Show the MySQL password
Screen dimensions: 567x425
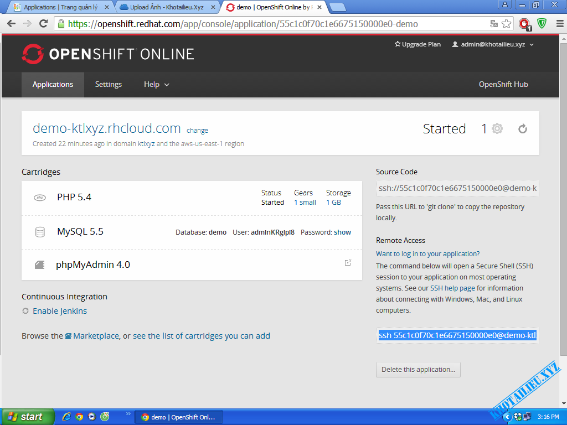pyautogui.click(x=342, y=232)
